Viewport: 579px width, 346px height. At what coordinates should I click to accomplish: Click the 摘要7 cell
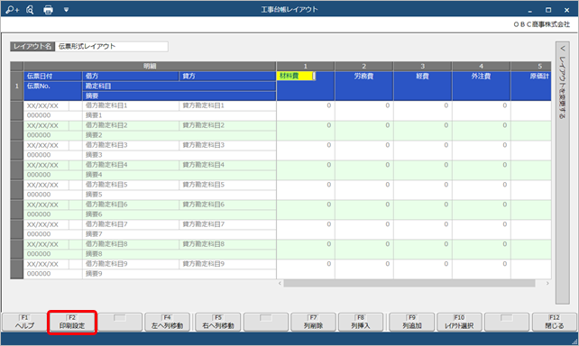[x=179, y=234]
